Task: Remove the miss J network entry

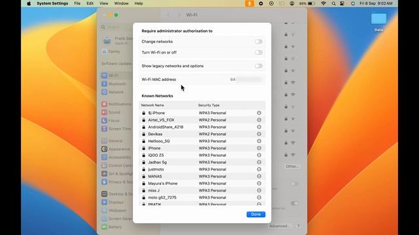Action: 259,191
